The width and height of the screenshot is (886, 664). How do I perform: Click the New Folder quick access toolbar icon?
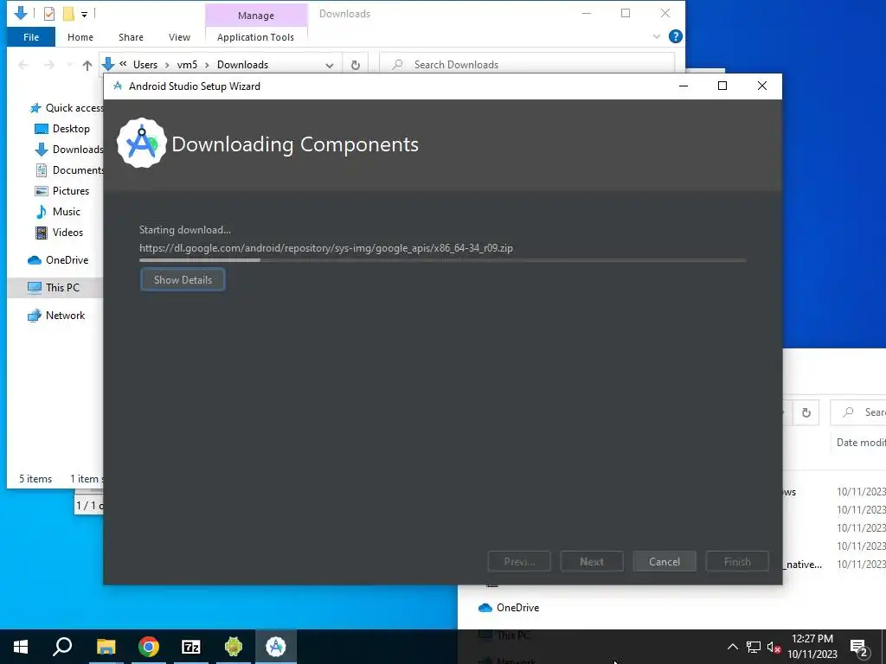tap(68, 14)
